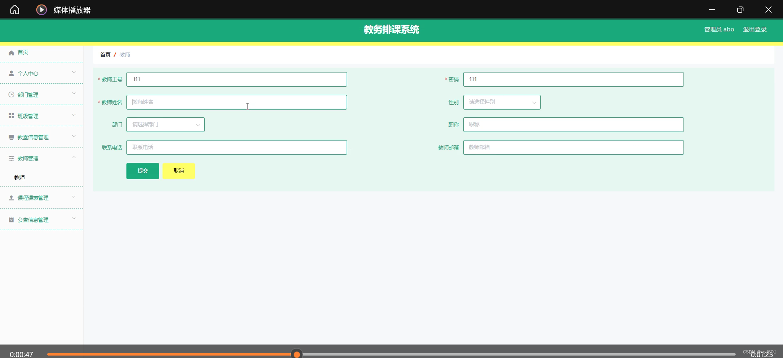
Task: Click the clipboard icon beside 公告信息管理
Action: tap(11, 220)
